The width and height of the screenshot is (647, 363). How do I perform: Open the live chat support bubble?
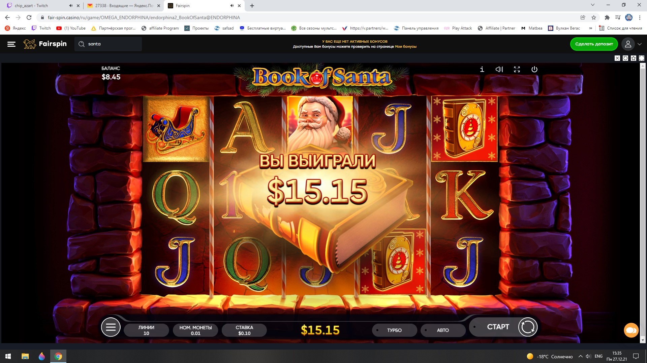pyautogui.click(x=631, y=330)
